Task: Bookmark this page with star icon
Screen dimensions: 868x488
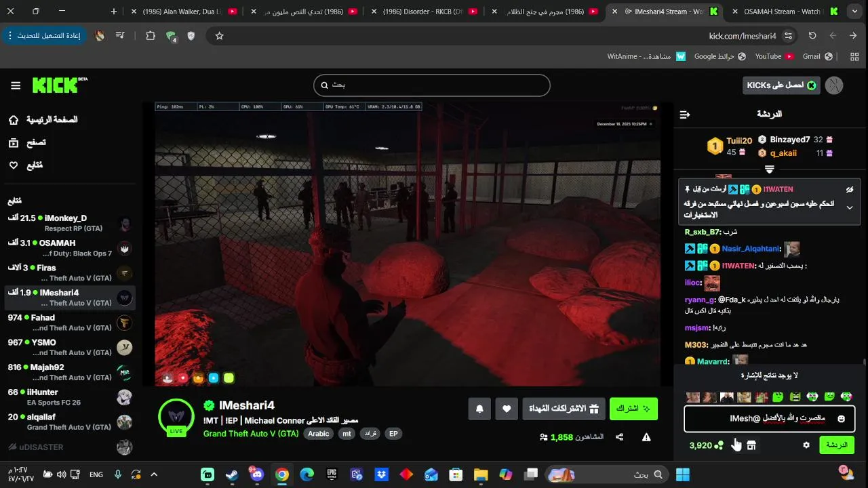Action: pos(219,36)
